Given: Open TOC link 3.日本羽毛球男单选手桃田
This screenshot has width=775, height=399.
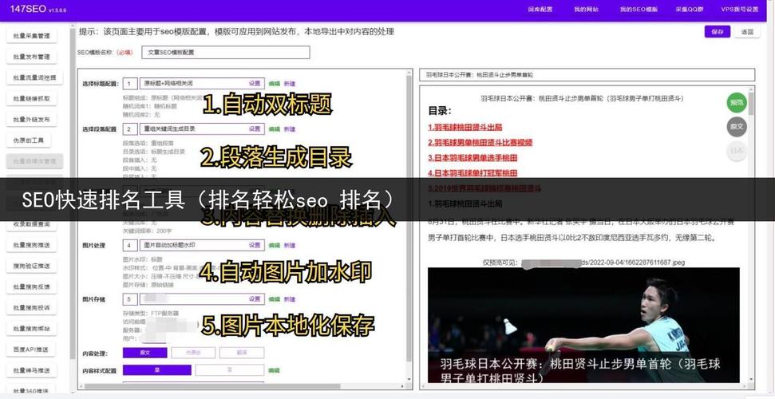Looking at the screenshot, I should click(473, 158).
